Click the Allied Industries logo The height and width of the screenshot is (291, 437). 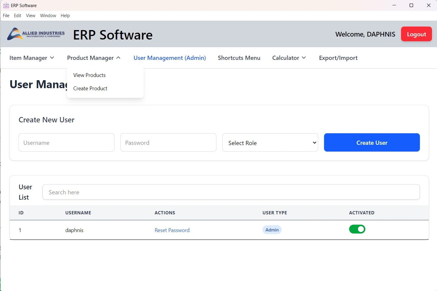pos(36,34)
